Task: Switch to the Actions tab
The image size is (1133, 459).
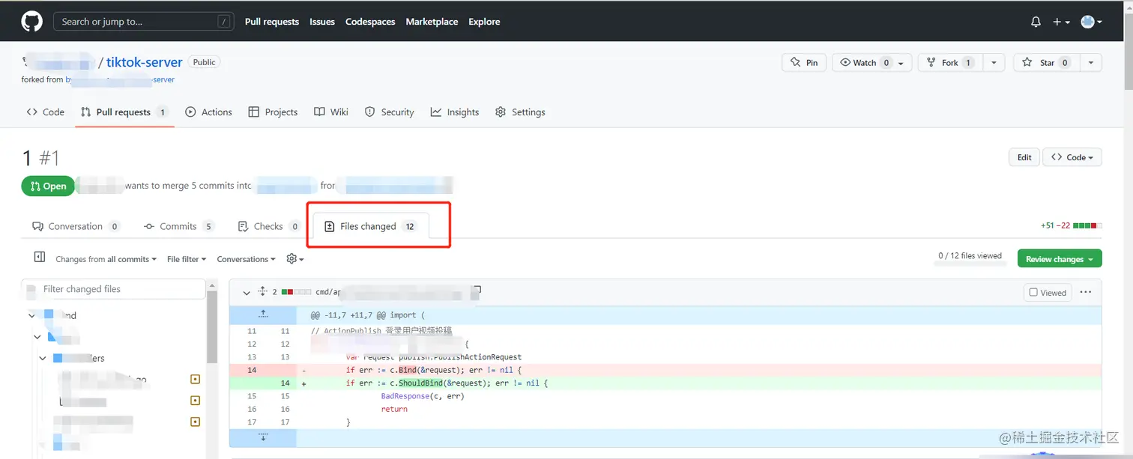Action: pos(209,112)
